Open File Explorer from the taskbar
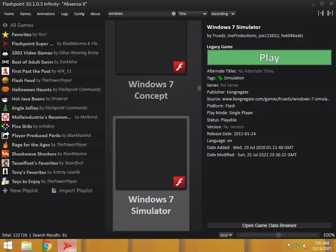336x252 pixels. pos(27,245)
